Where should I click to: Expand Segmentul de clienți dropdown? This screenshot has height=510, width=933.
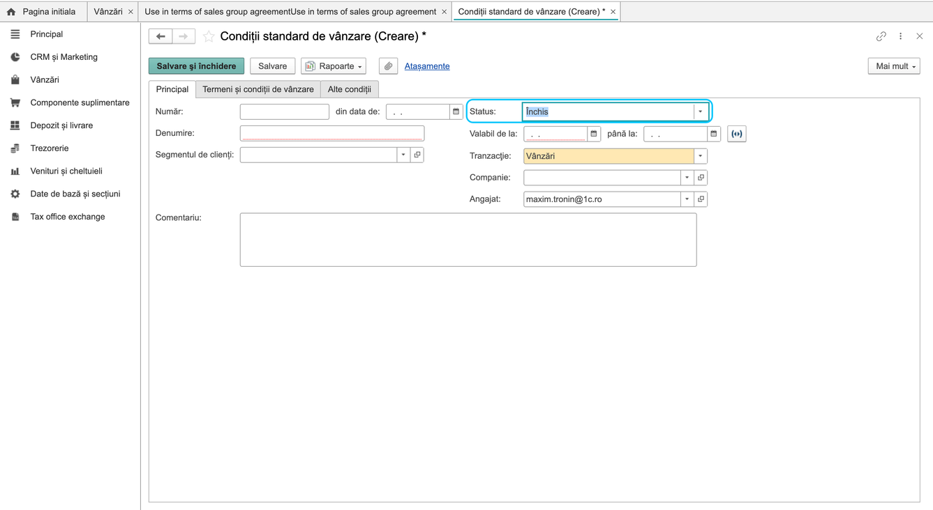(403, 155)
